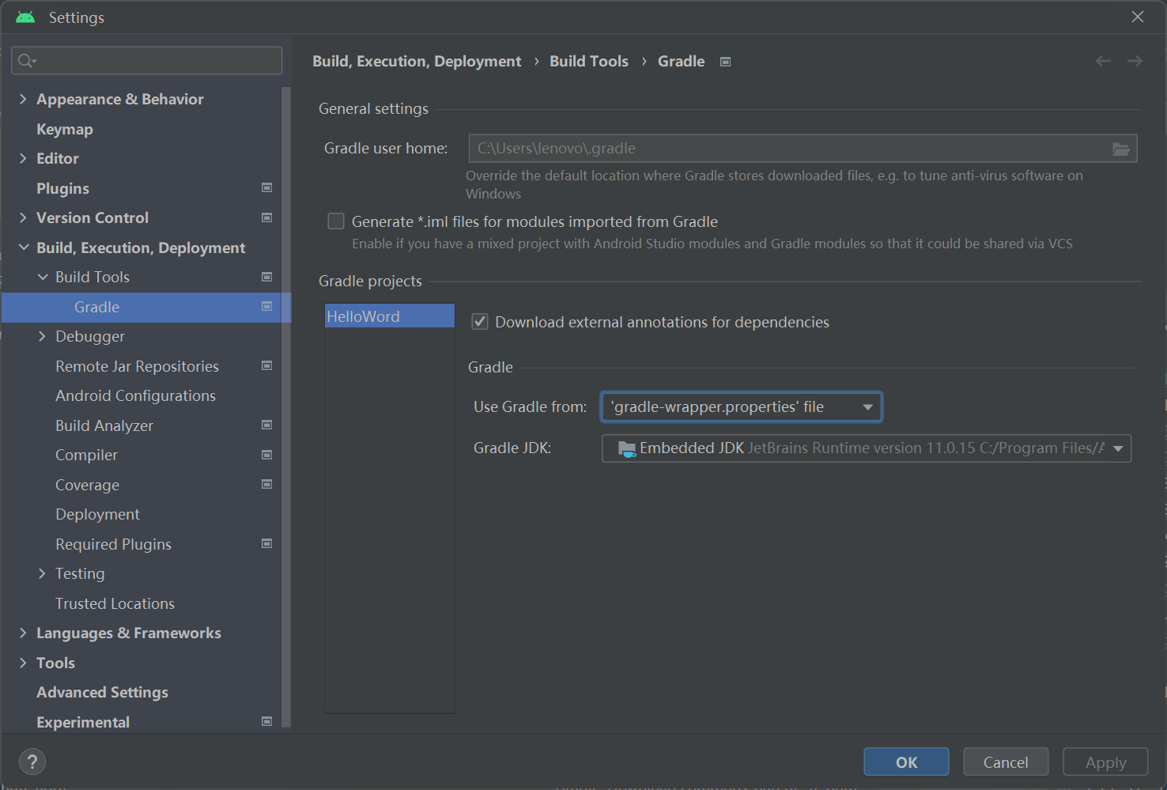Select the HelloWord Gradle project
The height and width of the screenshot is (790, 1167).
[390, 316]
